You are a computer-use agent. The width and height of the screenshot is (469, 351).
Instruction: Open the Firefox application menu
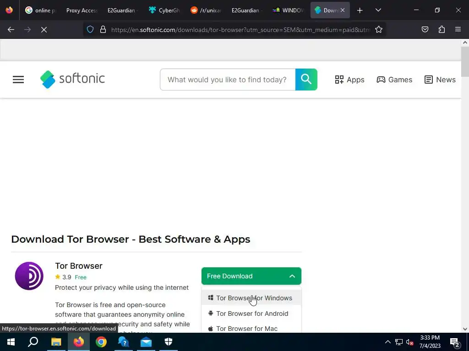coord(458,29)
